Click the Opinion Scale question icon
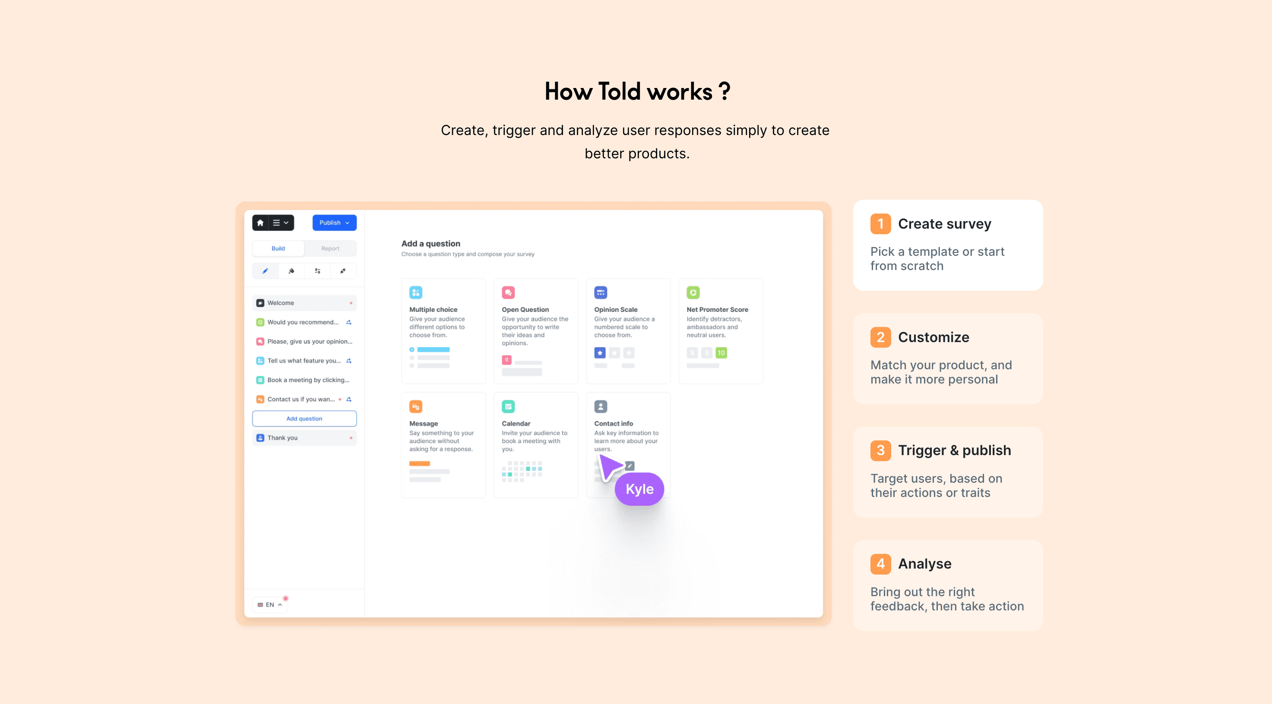 click(x=601, y=293)
